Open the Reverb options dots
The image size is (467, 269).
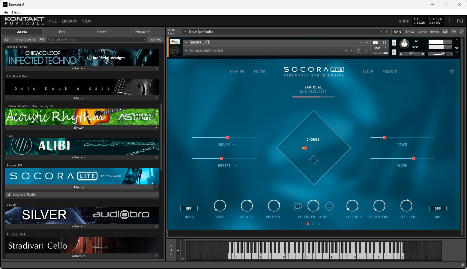(x=235, y=166)
